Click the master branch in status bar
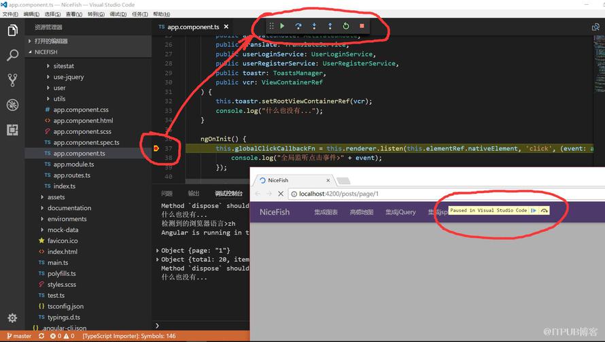The width and height of the screenshot is (605, 342). click(x=19, y=336)
